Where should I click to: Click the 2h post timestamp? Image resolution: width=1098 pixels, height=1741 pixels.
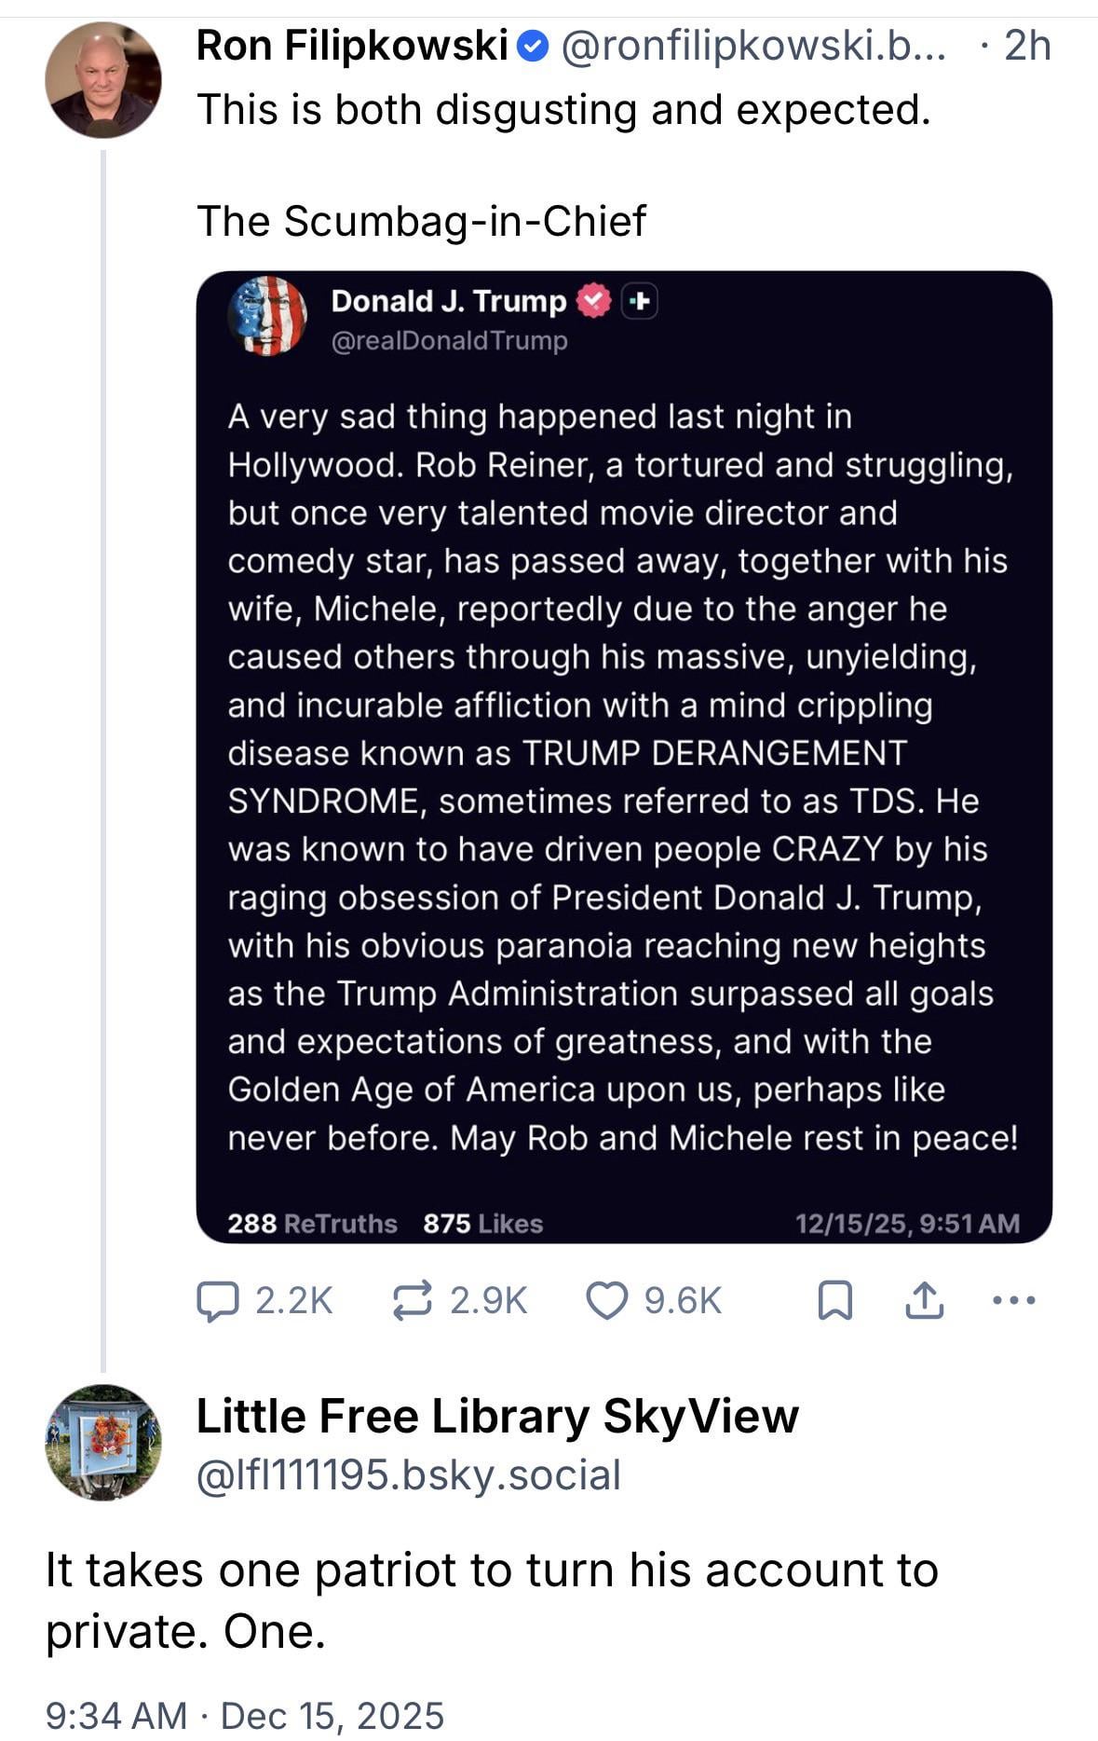(1027, 46)
